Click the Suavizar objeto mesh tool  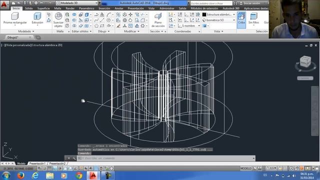tap(58, 20)
